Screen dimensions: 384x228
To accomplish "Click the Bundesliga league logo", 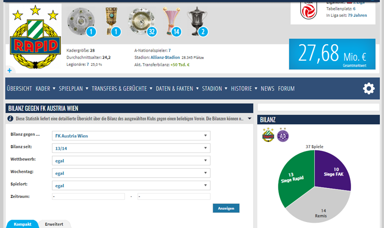I will 308,10.
